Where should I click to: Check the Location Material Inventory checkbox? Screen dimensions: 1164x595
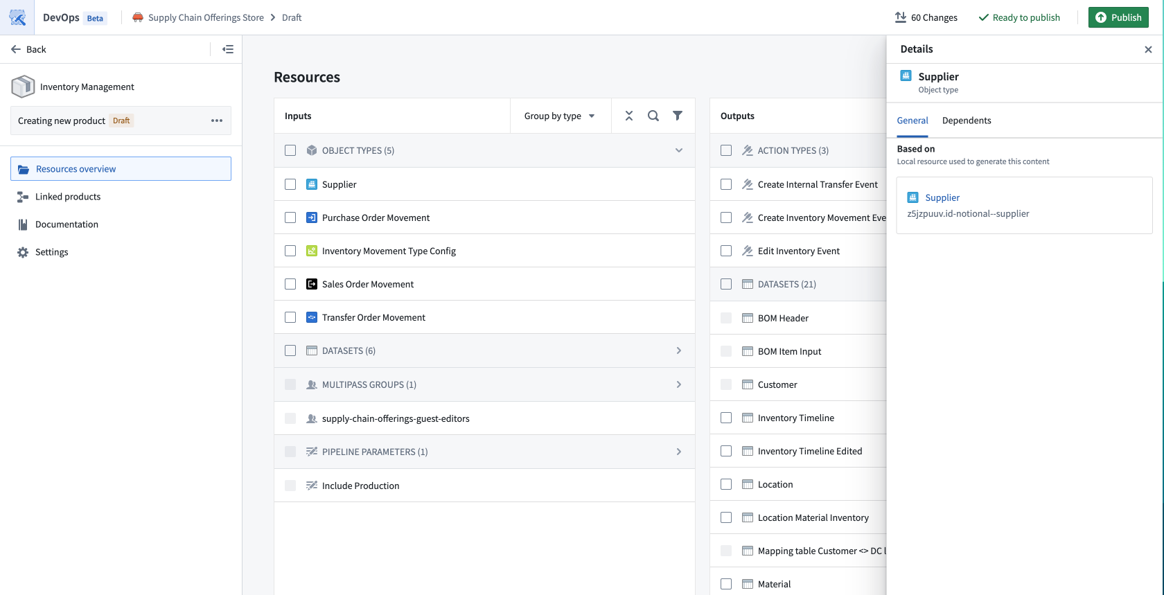pos(726,517)
